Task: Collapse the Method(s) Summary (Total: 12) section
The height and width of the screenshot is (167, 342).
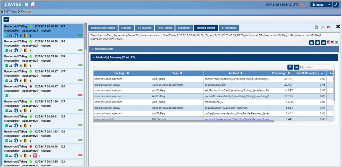Action: [x=215, y=57]
